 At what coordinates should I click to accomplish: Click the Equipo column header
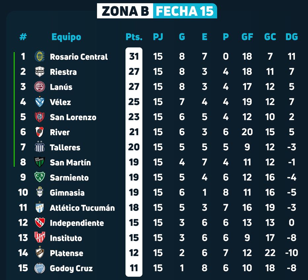click(x=66, y=37)
